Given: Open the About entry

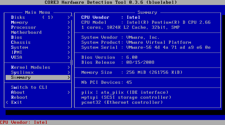Looking at the screenshot, I should 38,92.
